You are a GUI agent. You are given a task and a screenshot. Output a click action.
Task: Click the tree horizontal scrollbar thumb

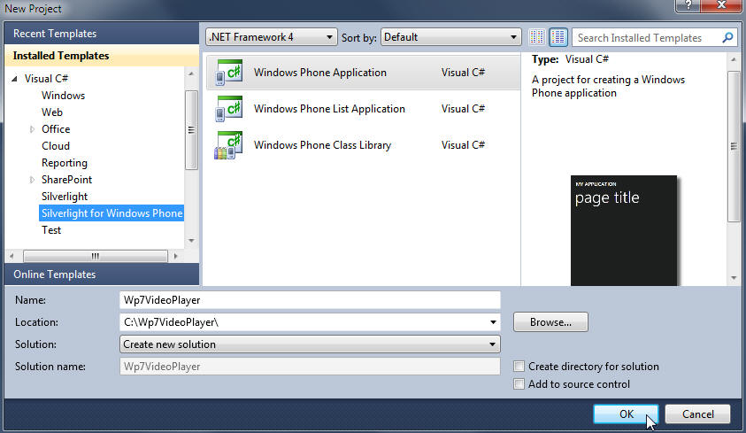[96, 256]
